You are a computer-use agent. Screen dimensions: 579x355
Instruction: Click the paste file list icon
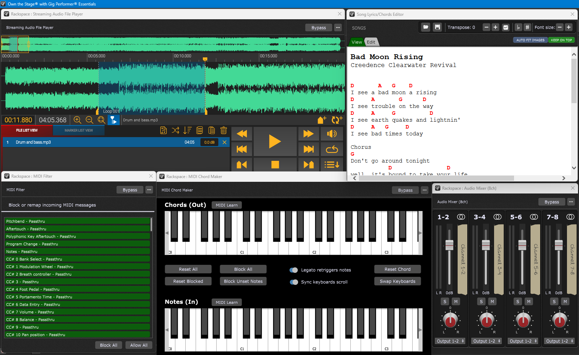pyautogui.click(x=211, y=130)
